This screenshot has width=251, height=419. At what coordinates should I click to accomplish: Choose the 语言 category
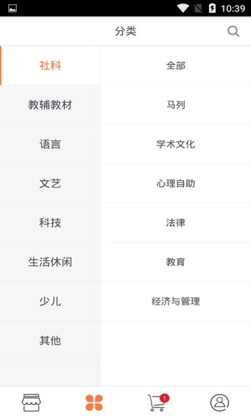point(50,144)
